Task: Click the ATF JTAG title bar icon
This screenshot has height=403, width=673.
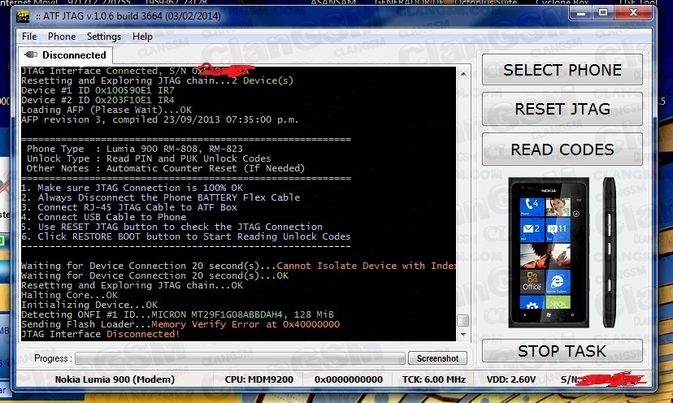Action: [23, 16]
